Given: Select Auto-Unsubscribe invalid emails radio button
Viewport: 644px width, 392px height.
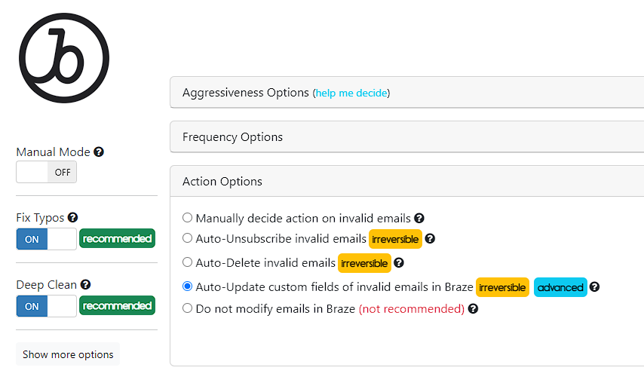Looking at the screenshot, I should (x=187, y=238).
